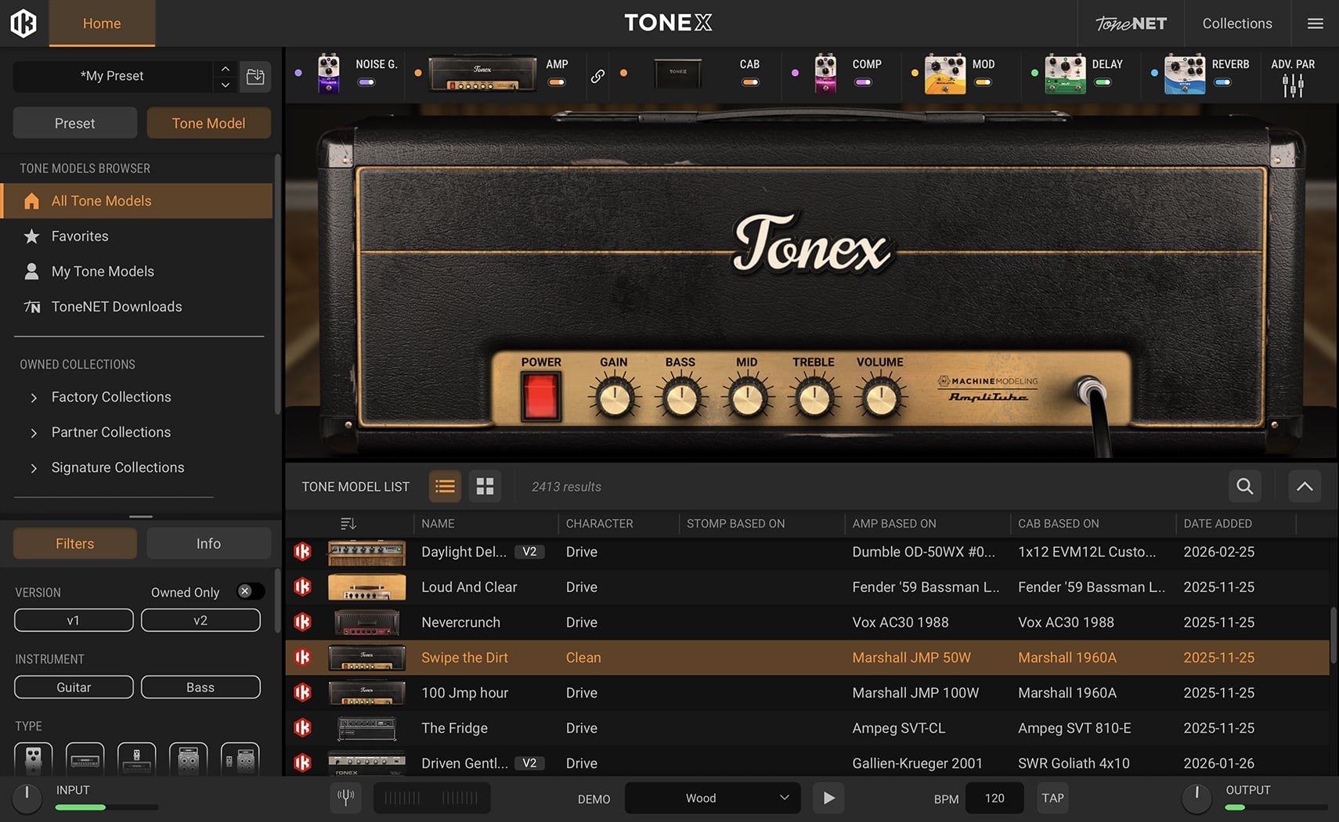Image resolution: width=1339 pixels, height=822 pixels.
Task: Click the amp GAIN knob
Action: click(614, 398)
